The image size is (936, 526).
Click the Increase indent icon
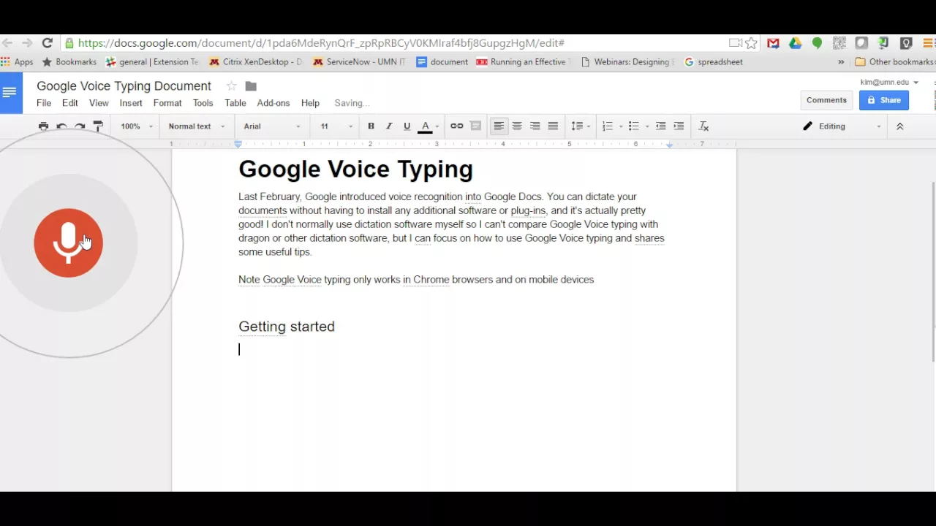[x=679, y=126]
